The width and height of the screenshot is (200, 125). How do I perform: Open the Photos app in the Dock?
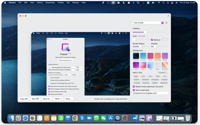33,118
